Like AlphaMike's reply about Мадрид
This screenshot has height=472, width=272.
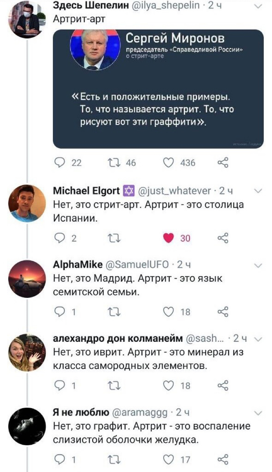point(168,311)
